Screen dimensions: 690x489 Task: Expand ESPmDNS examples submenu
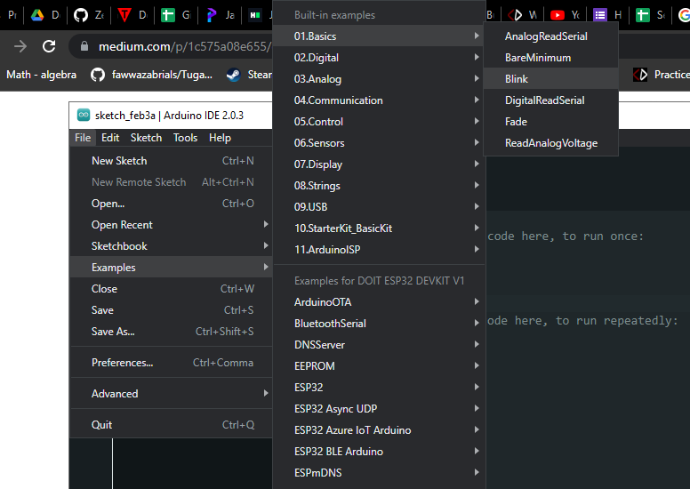click(379, 473)
